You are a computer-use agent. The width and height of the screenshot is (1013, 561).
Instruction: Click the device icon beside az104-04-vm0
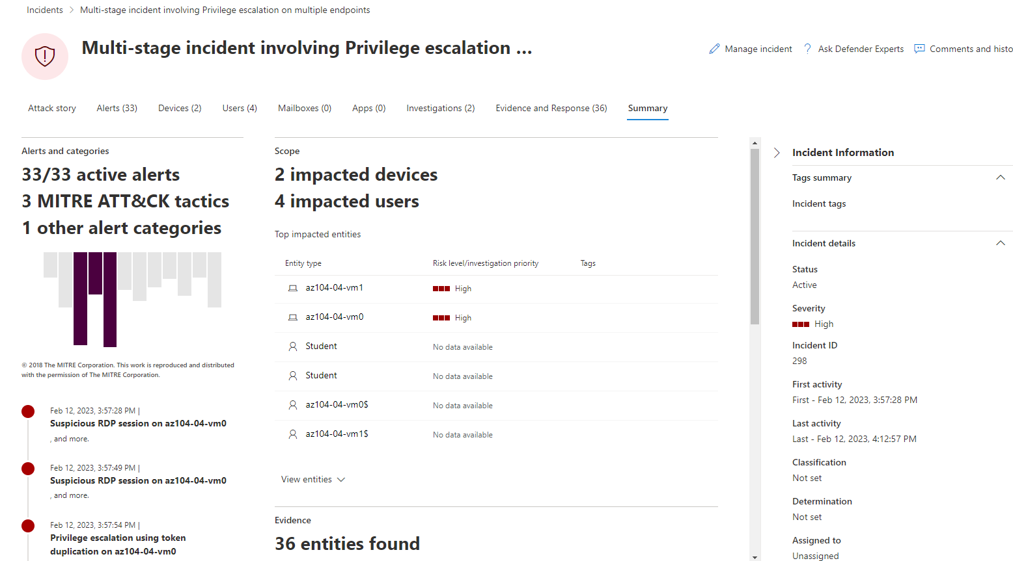pos(293,317)
